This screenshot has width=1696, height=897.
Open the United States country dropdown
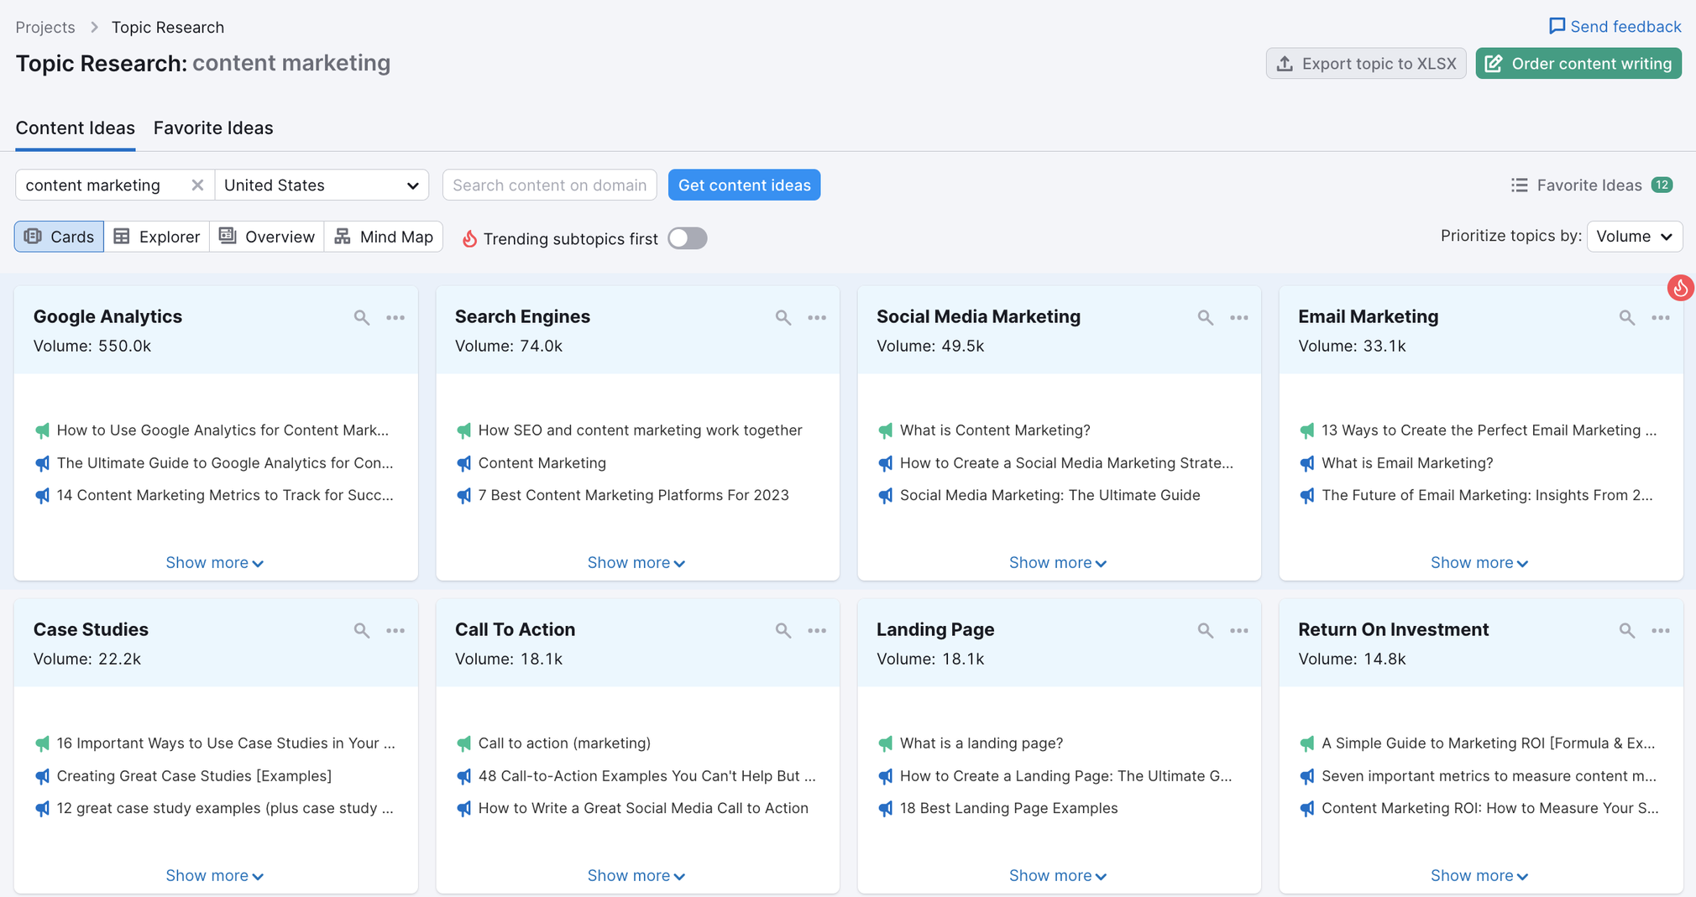(322, 185)
